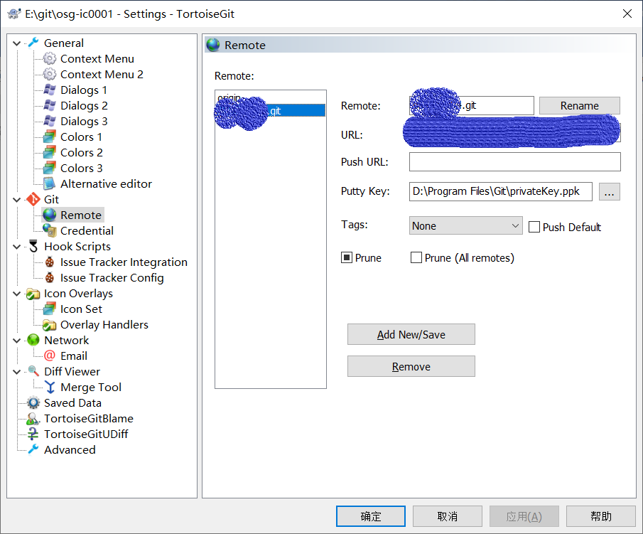Check Prune (All remotes)
This screenshot has width=643, height=534.
[416, 257]
